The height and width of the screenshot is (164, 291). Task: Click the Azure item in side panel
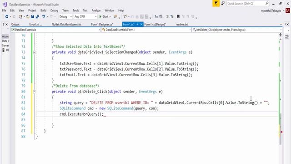click(x=5, y=36)
